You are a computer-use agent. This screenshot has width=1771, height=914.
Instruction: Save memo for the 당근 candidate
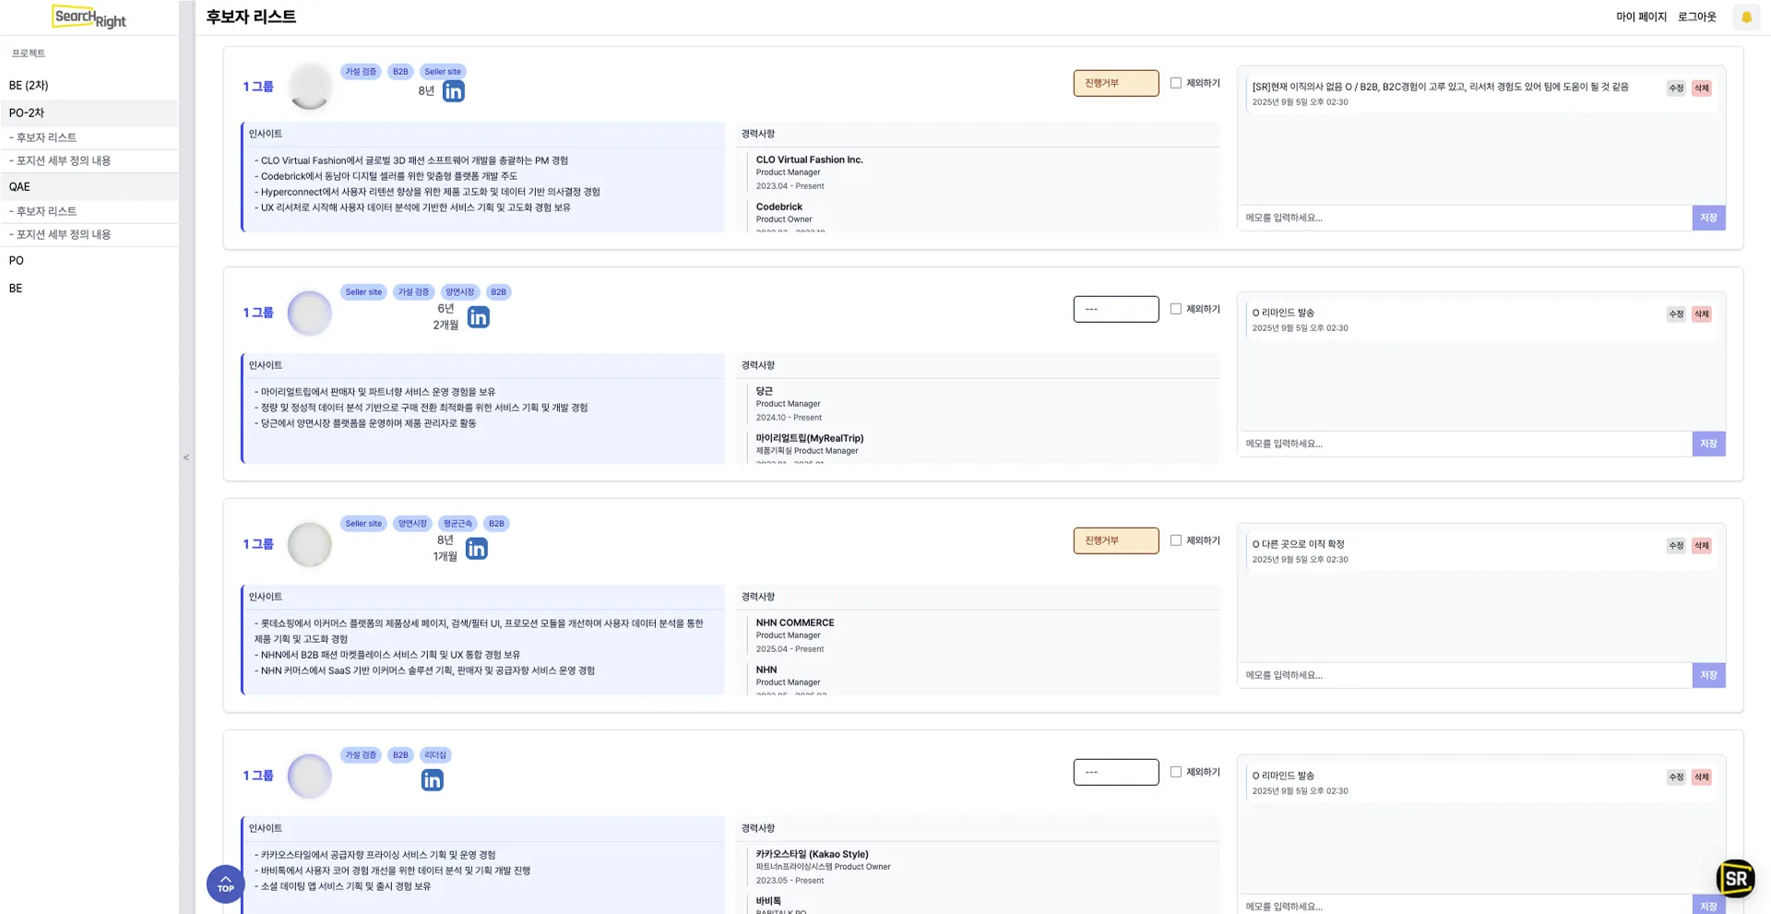click(x=1707, y=444)
